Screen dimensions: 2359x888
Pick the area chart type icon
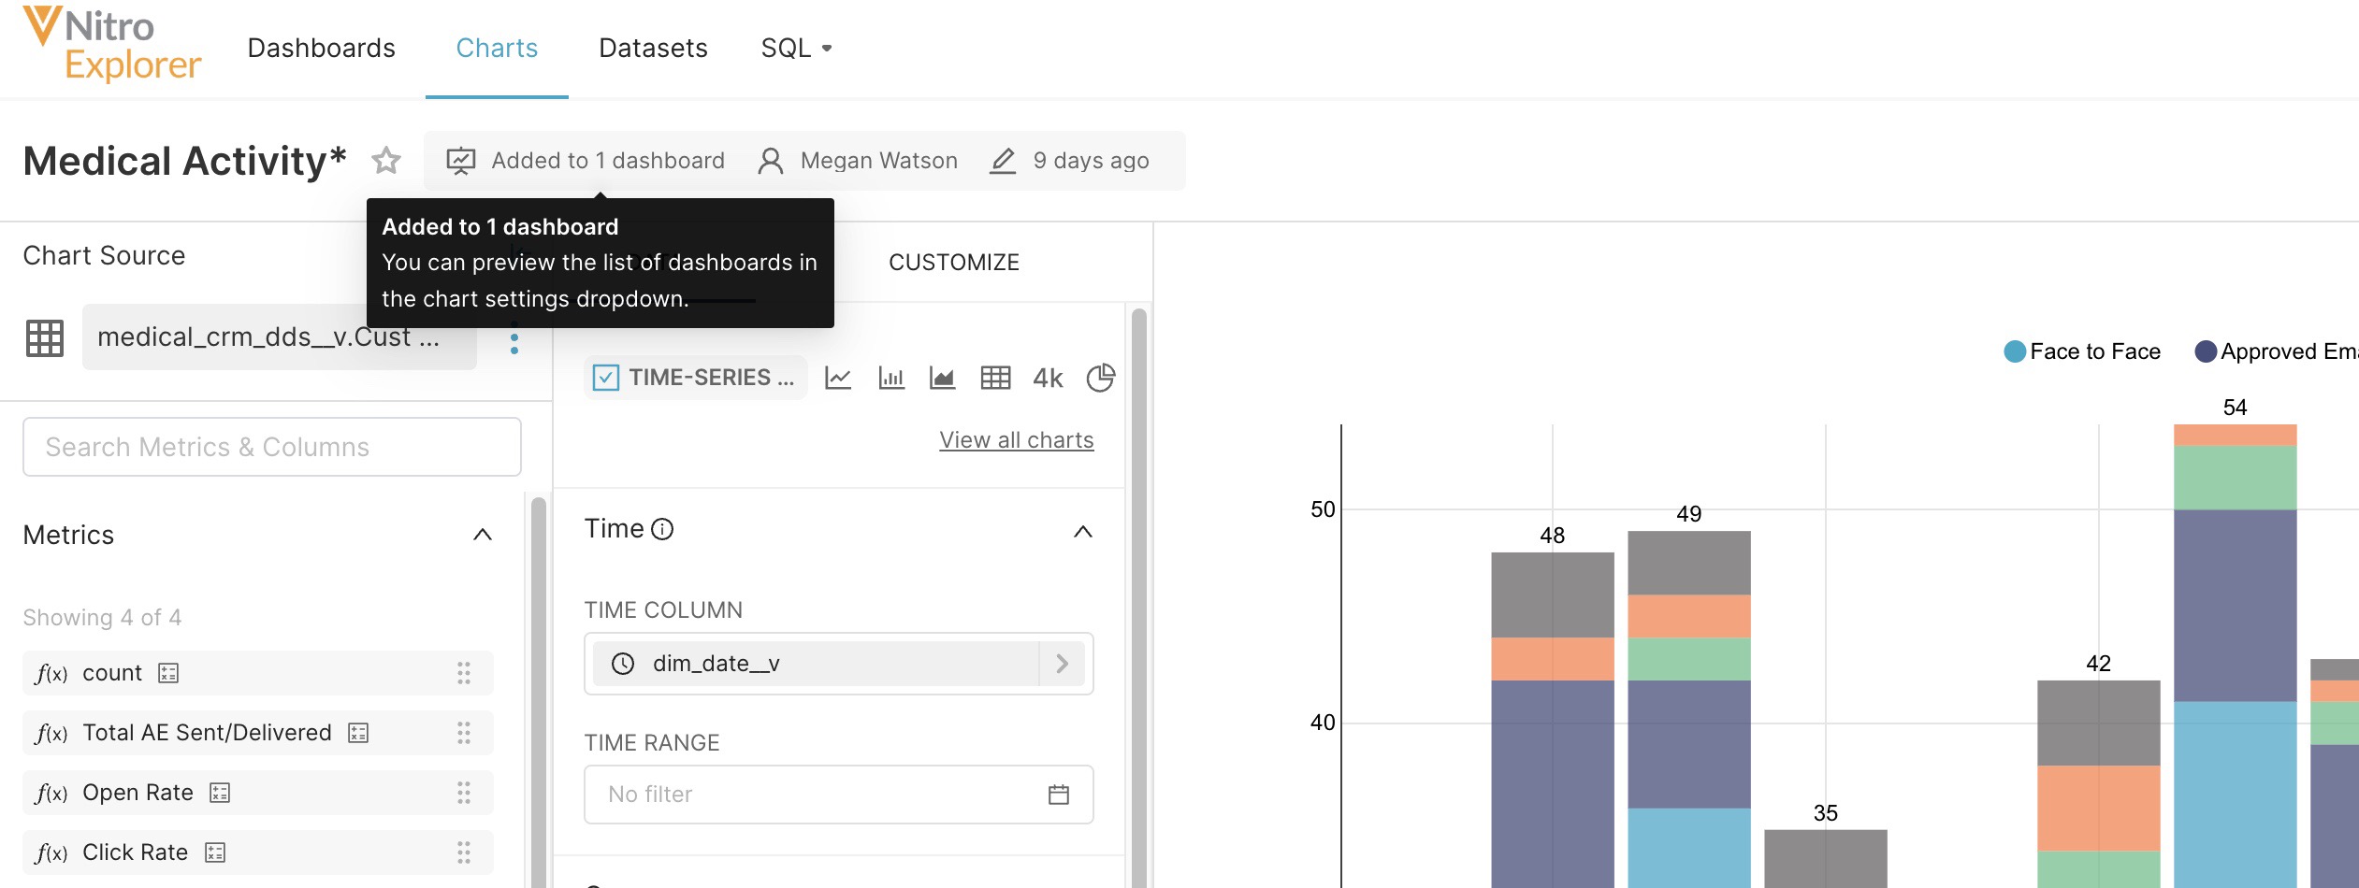(x=942, y=378)
